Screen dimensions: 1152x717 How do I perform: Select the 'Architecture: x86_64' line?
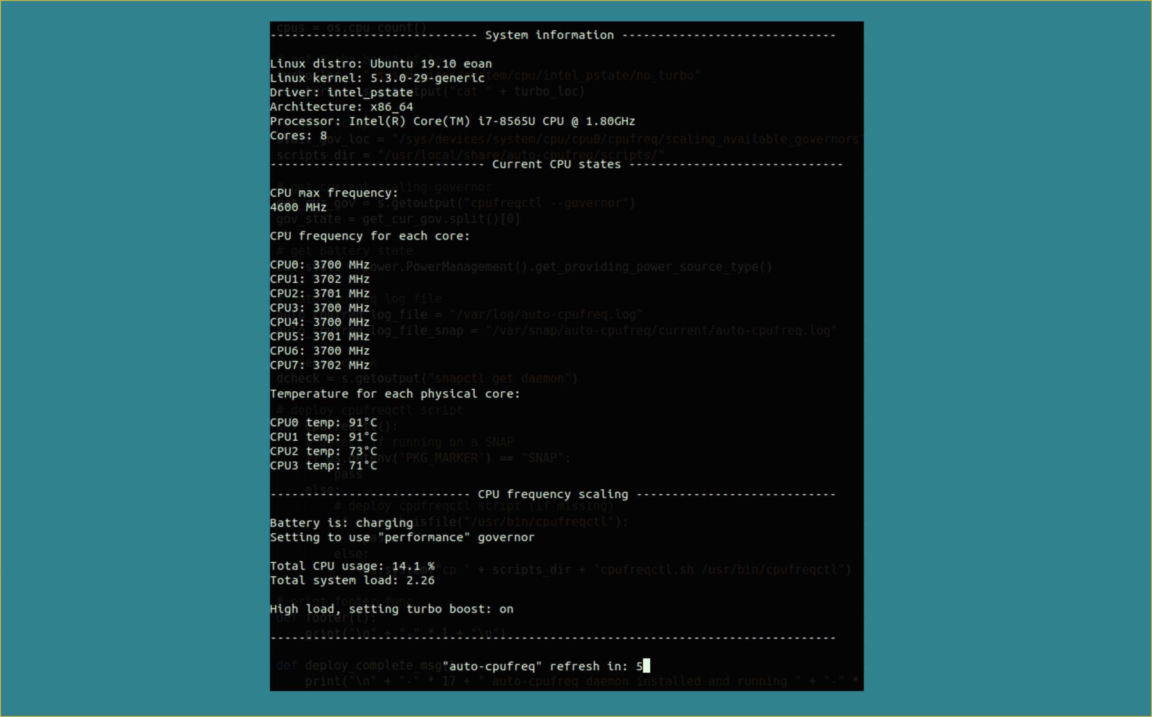(x=342, y=107)
